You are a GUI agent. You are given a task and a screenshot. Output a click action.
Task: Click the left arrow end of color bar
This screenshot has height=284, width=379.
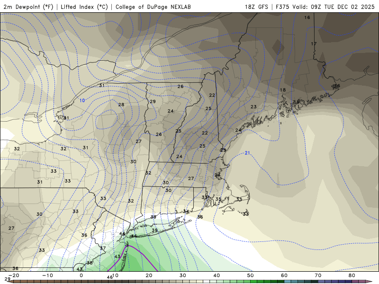pos(11,282)
